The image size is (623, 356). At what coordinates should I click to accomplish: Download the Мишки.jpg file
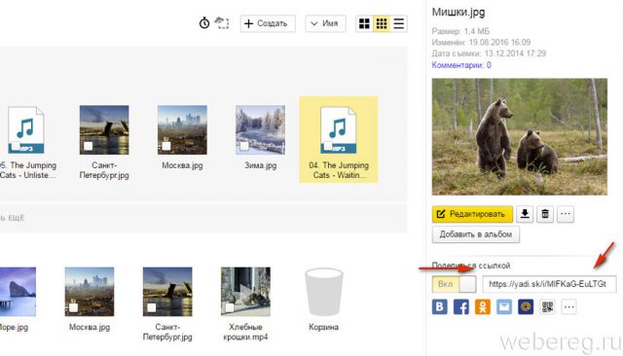pos(525,214)
